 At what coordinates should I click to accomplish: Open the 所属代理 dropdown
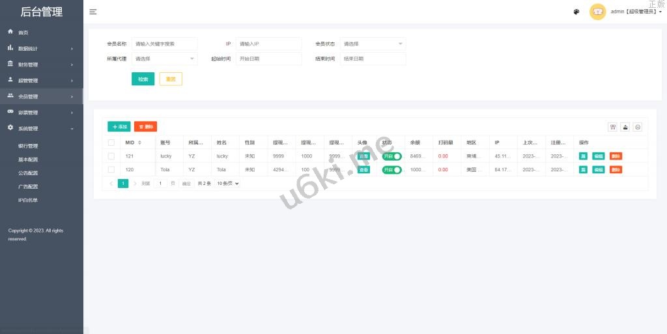tap(164, 59)
